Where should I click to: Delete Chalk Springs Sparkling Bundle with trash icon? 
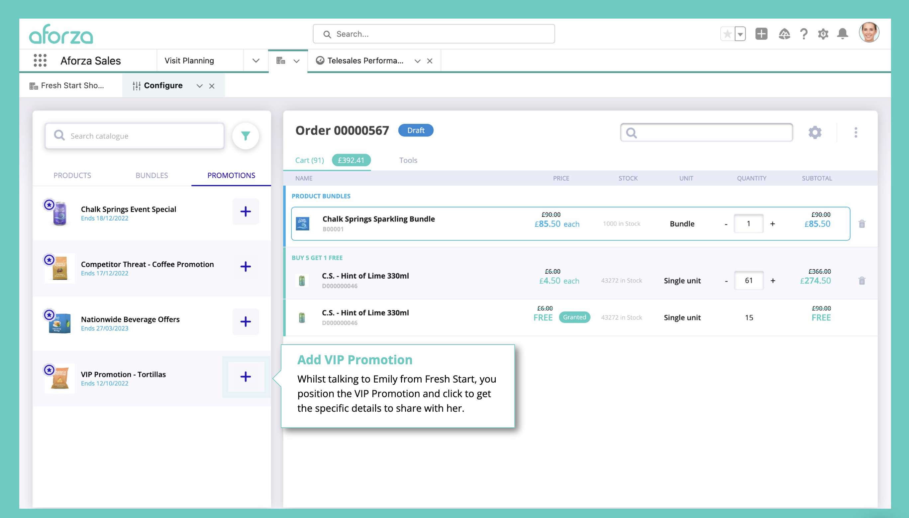pos(862,224)
